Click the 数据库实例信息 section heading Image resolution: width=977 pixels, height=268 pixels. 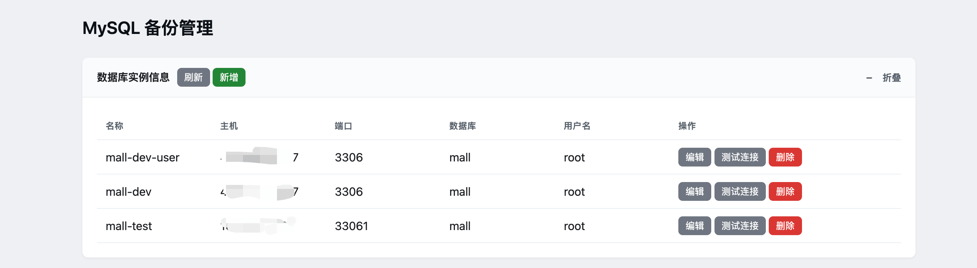click(x=133, y=77)
